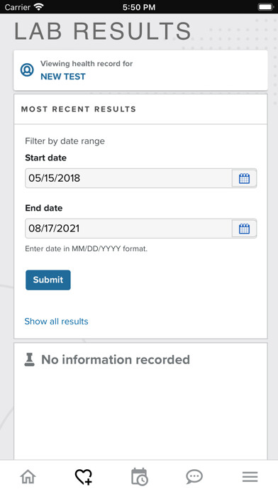
Task: Tap the Show all results link
Action: coord(56,322)
